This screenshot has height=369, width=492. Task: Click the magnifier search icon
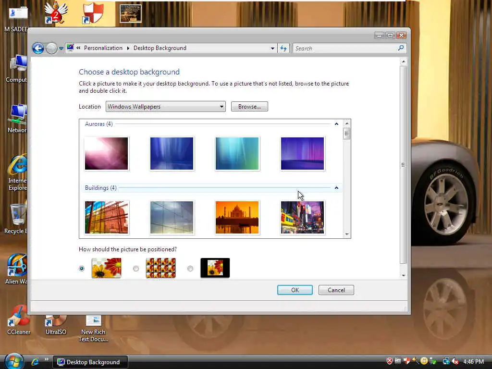tap(401, 48)
